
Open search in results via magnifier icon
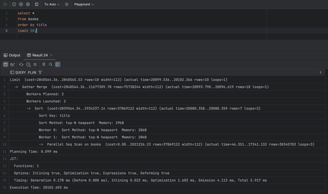pos(51,64)
